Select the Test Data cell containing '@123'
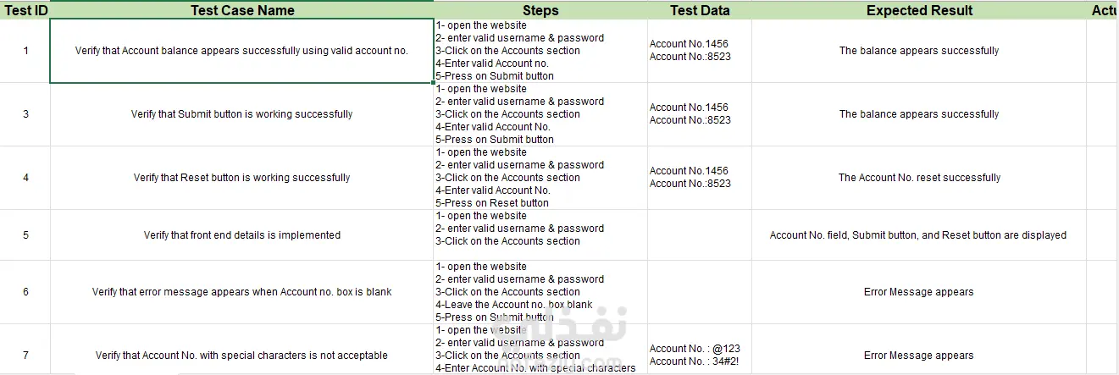The height and width of the screenshot is (375, 1119). (x=700, y=355)
